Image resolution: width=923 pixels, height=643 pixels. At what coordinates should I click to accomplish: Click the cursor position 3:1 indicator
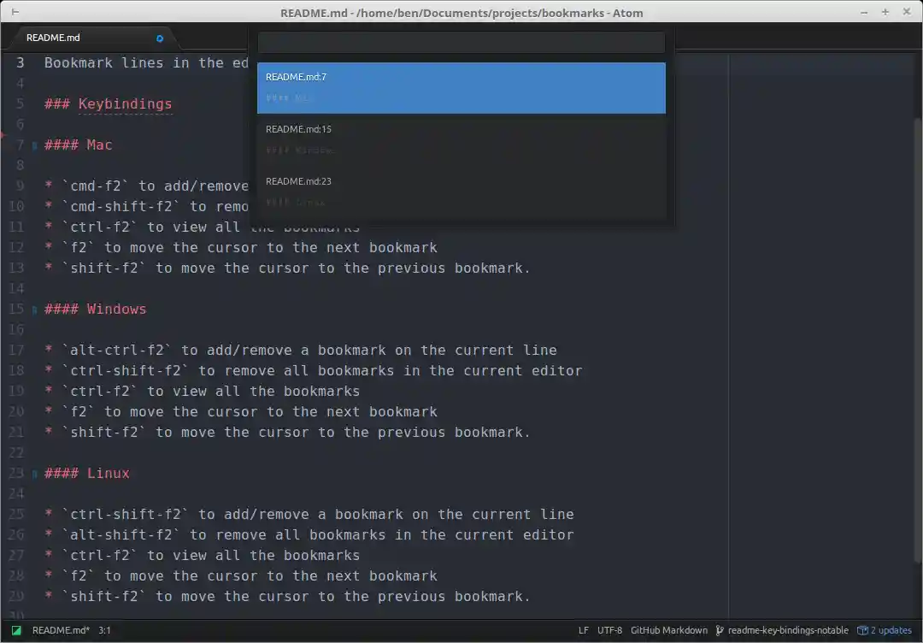(105, 630)
